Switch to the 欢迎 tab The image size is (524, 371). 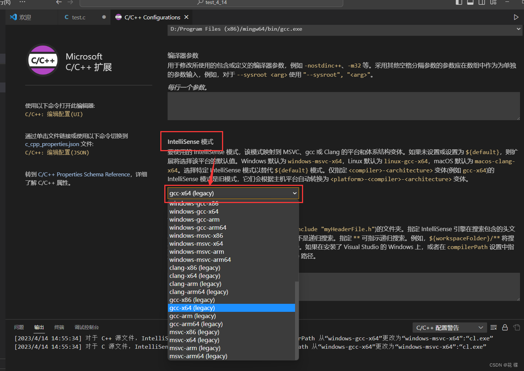tap(32, 17)
